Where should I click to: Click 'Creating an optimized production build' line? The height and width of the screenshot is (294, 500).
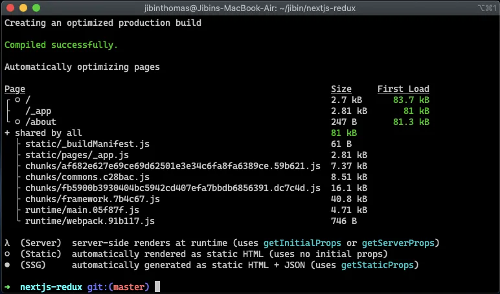pos(103,23)
